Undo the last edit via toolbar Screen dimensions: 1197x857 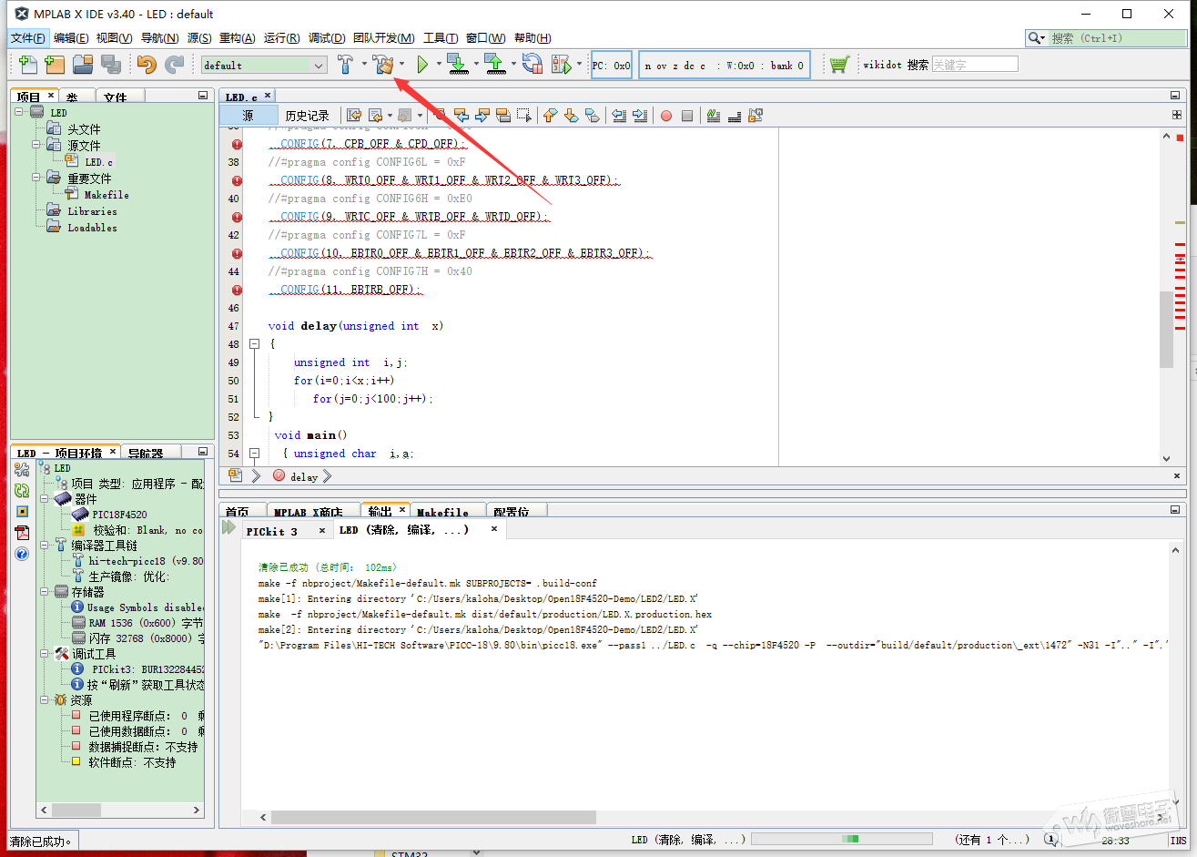(147, 65)
